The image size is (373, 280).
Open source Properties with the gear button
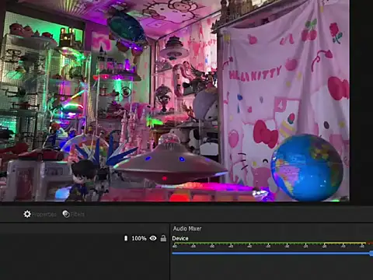[x=40, y=214]
